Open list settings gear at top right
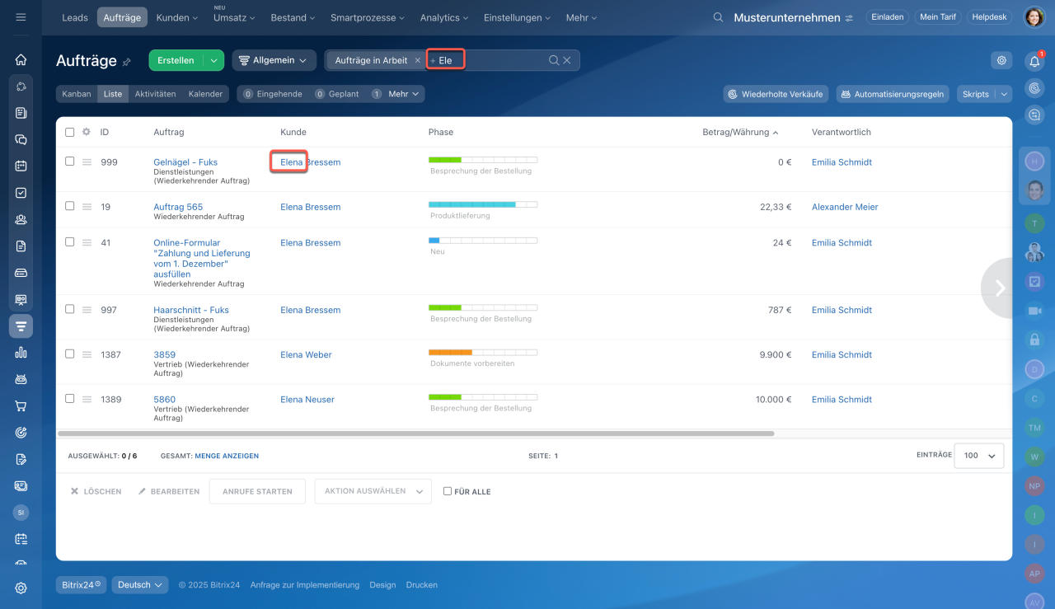Screen dimensions: 1055x609 (1001, 60)
